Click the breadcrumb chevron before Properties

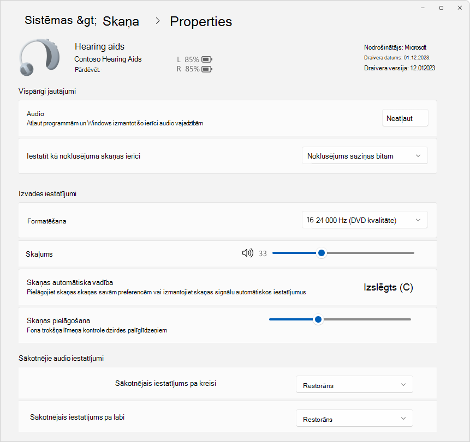click(x=158, y=21)
